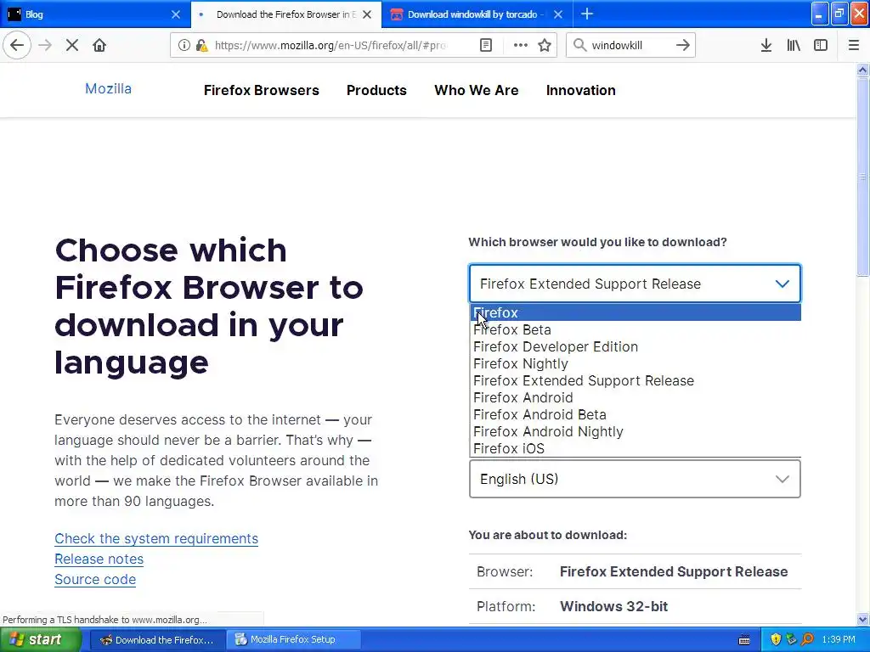
Task: Stop loading the page
Action: pos(72,45)
